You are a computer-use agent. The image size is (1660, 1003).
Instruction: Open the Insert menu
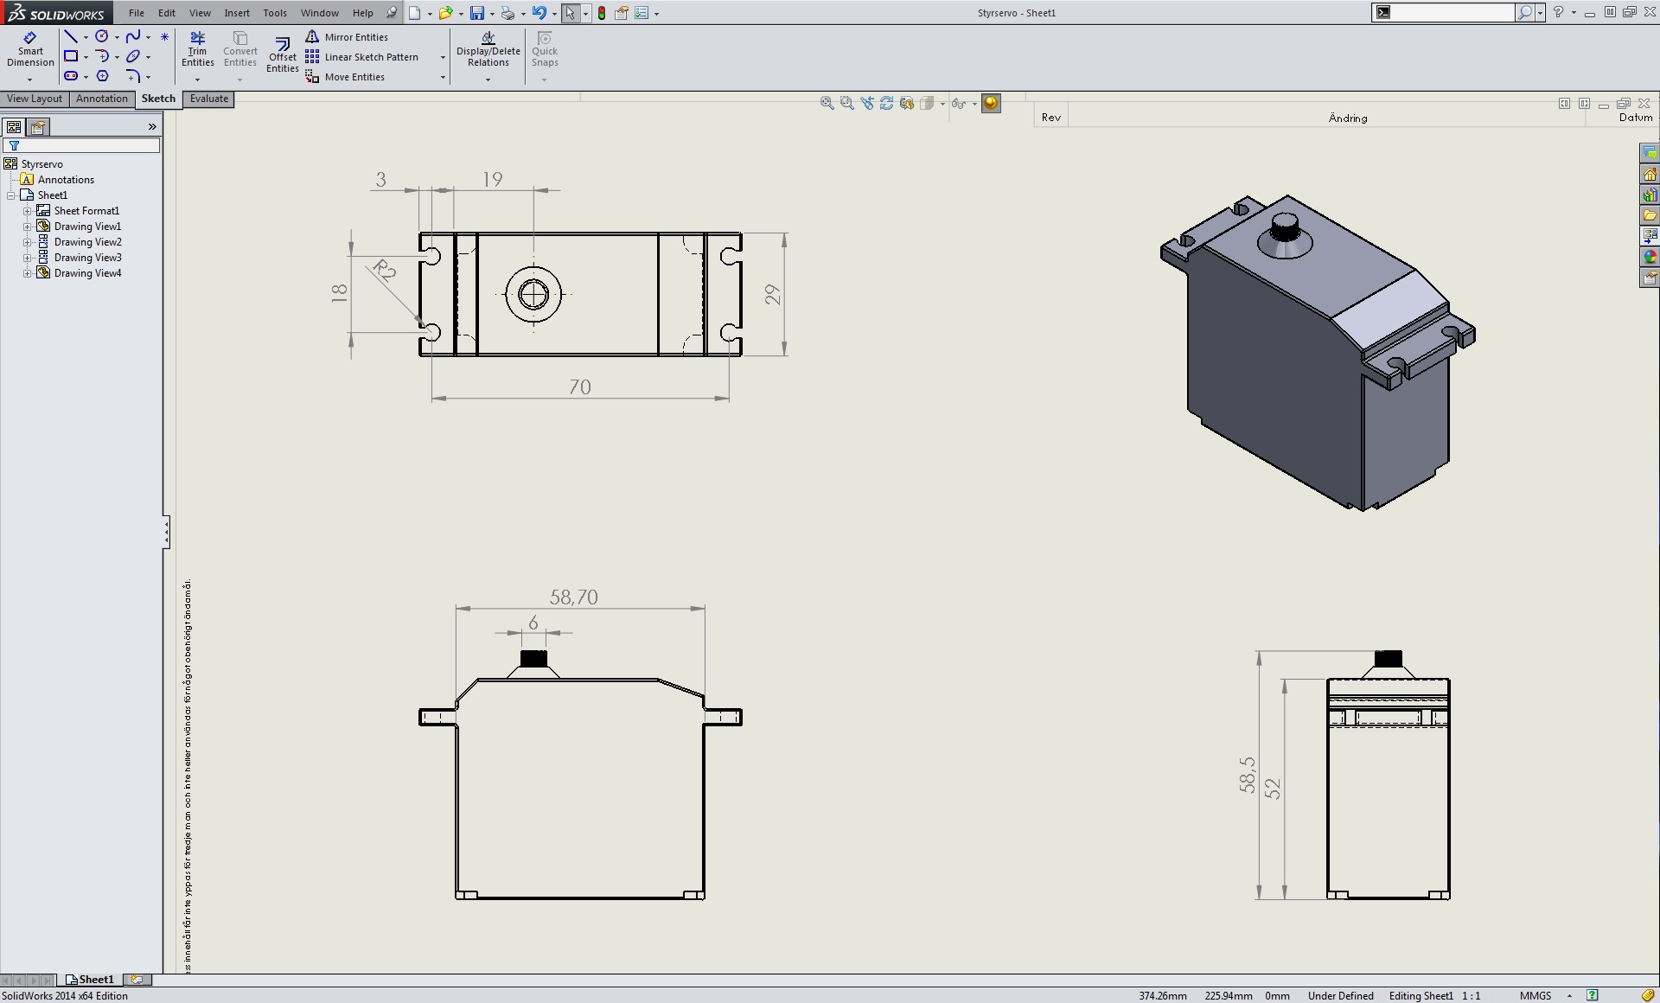coord(237,13)
